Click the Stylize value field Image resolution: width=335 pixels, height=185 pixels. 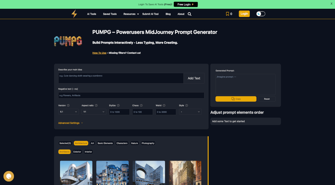119,112
